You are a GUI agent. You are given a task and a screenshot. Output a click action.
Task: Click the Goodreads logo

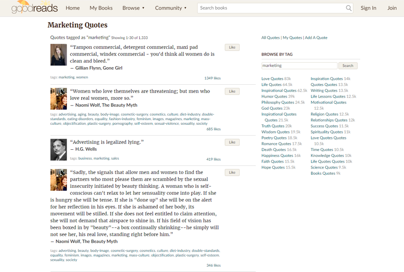[x=35, y=7]
